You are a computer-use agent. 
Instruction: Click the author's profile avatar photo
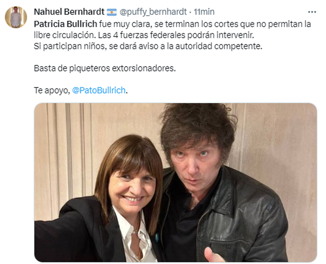click(16, 17)
